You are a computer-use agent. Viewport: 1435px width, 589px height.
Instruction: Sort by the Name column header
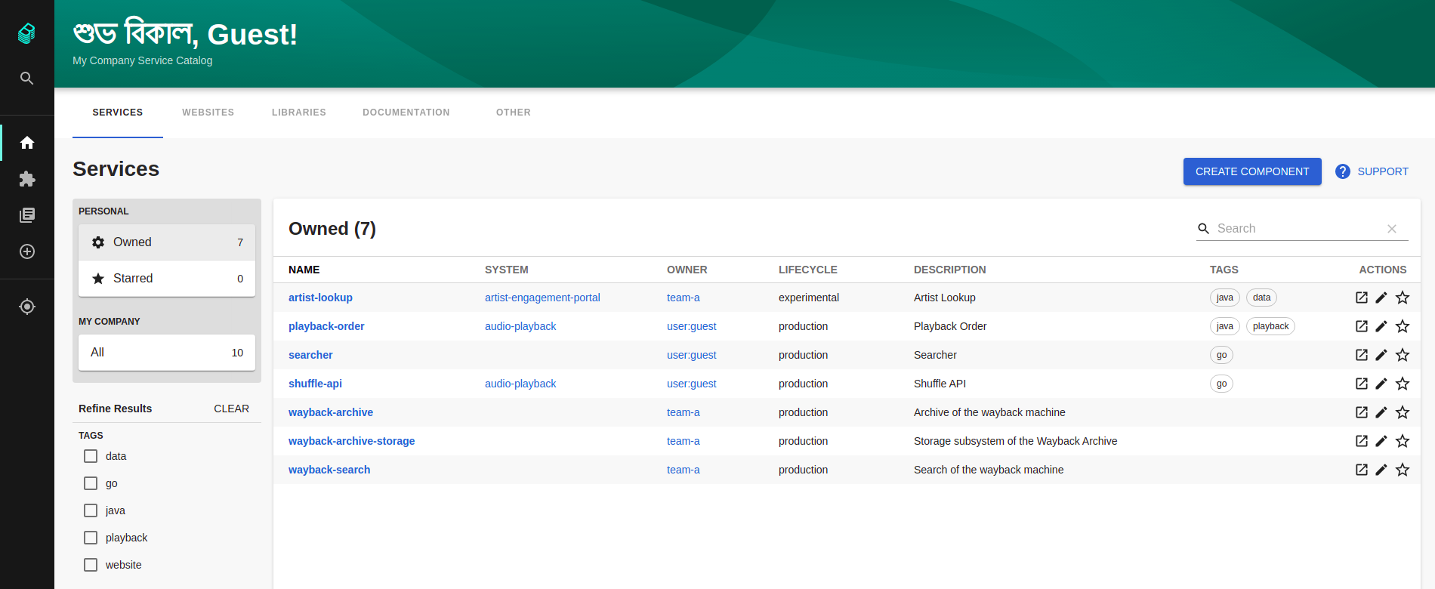[x=304, y=270]
